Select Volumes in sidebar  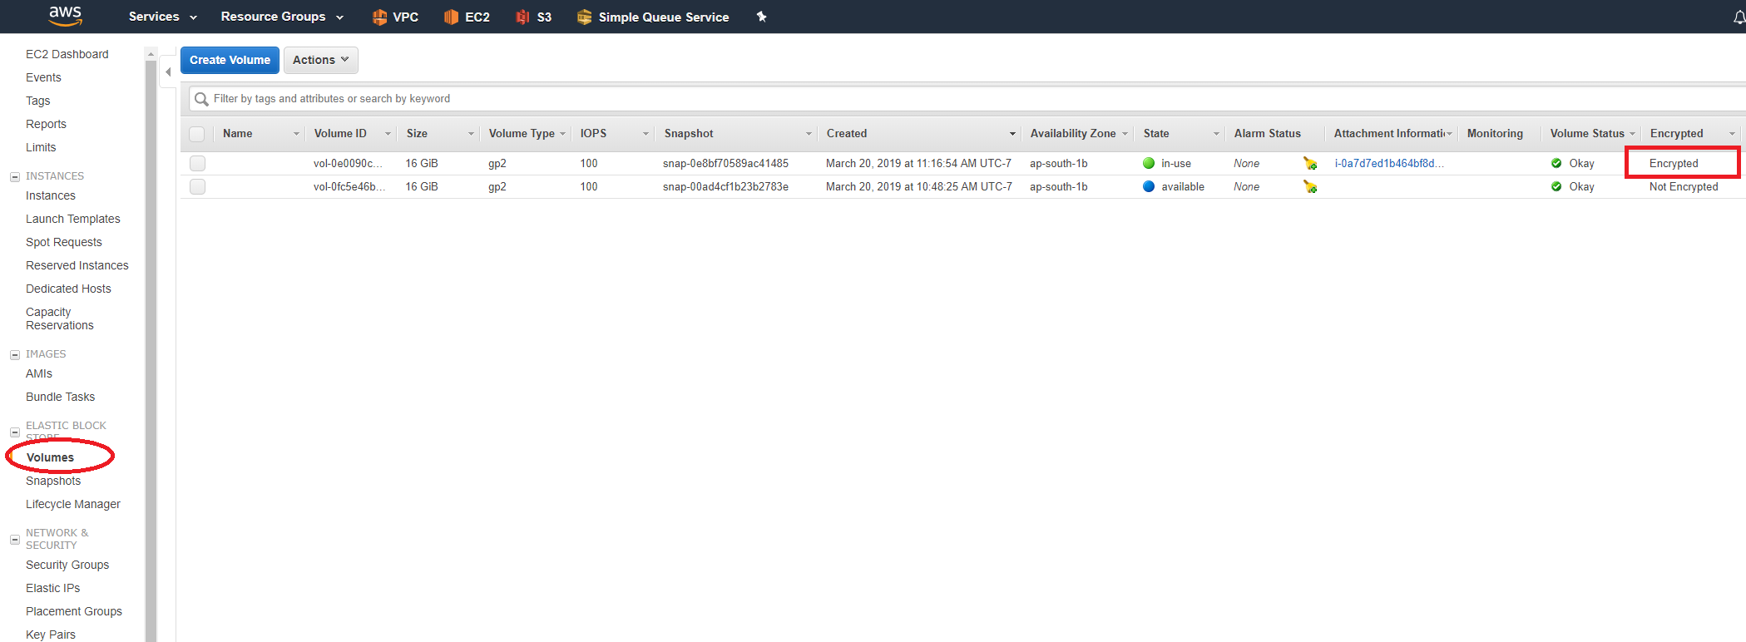pyautogui.click(x=50, y=457)
